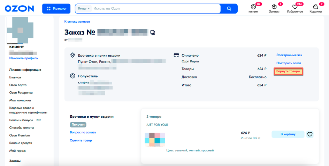329x166 pixels.
Task: Open the Заказы box icon in header
Action: pyautogui.click(x=274, y=7)
